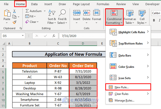Click the Format Painter brush icon
Image resolution: width=161 pixels, height=109 pixels.
coord(14,22)
